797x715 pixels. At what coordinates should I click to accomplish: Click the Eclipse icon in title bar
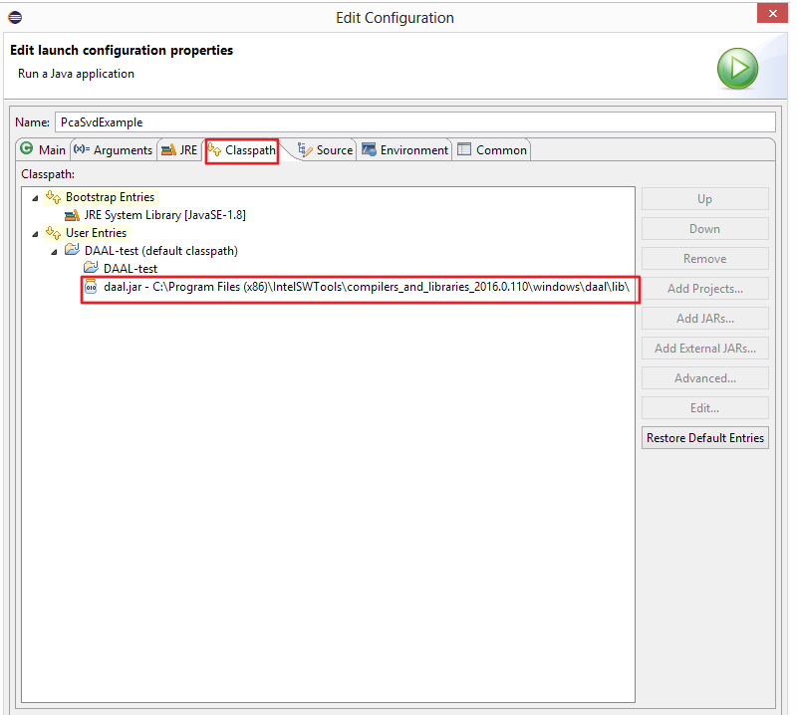coord(14,17)
